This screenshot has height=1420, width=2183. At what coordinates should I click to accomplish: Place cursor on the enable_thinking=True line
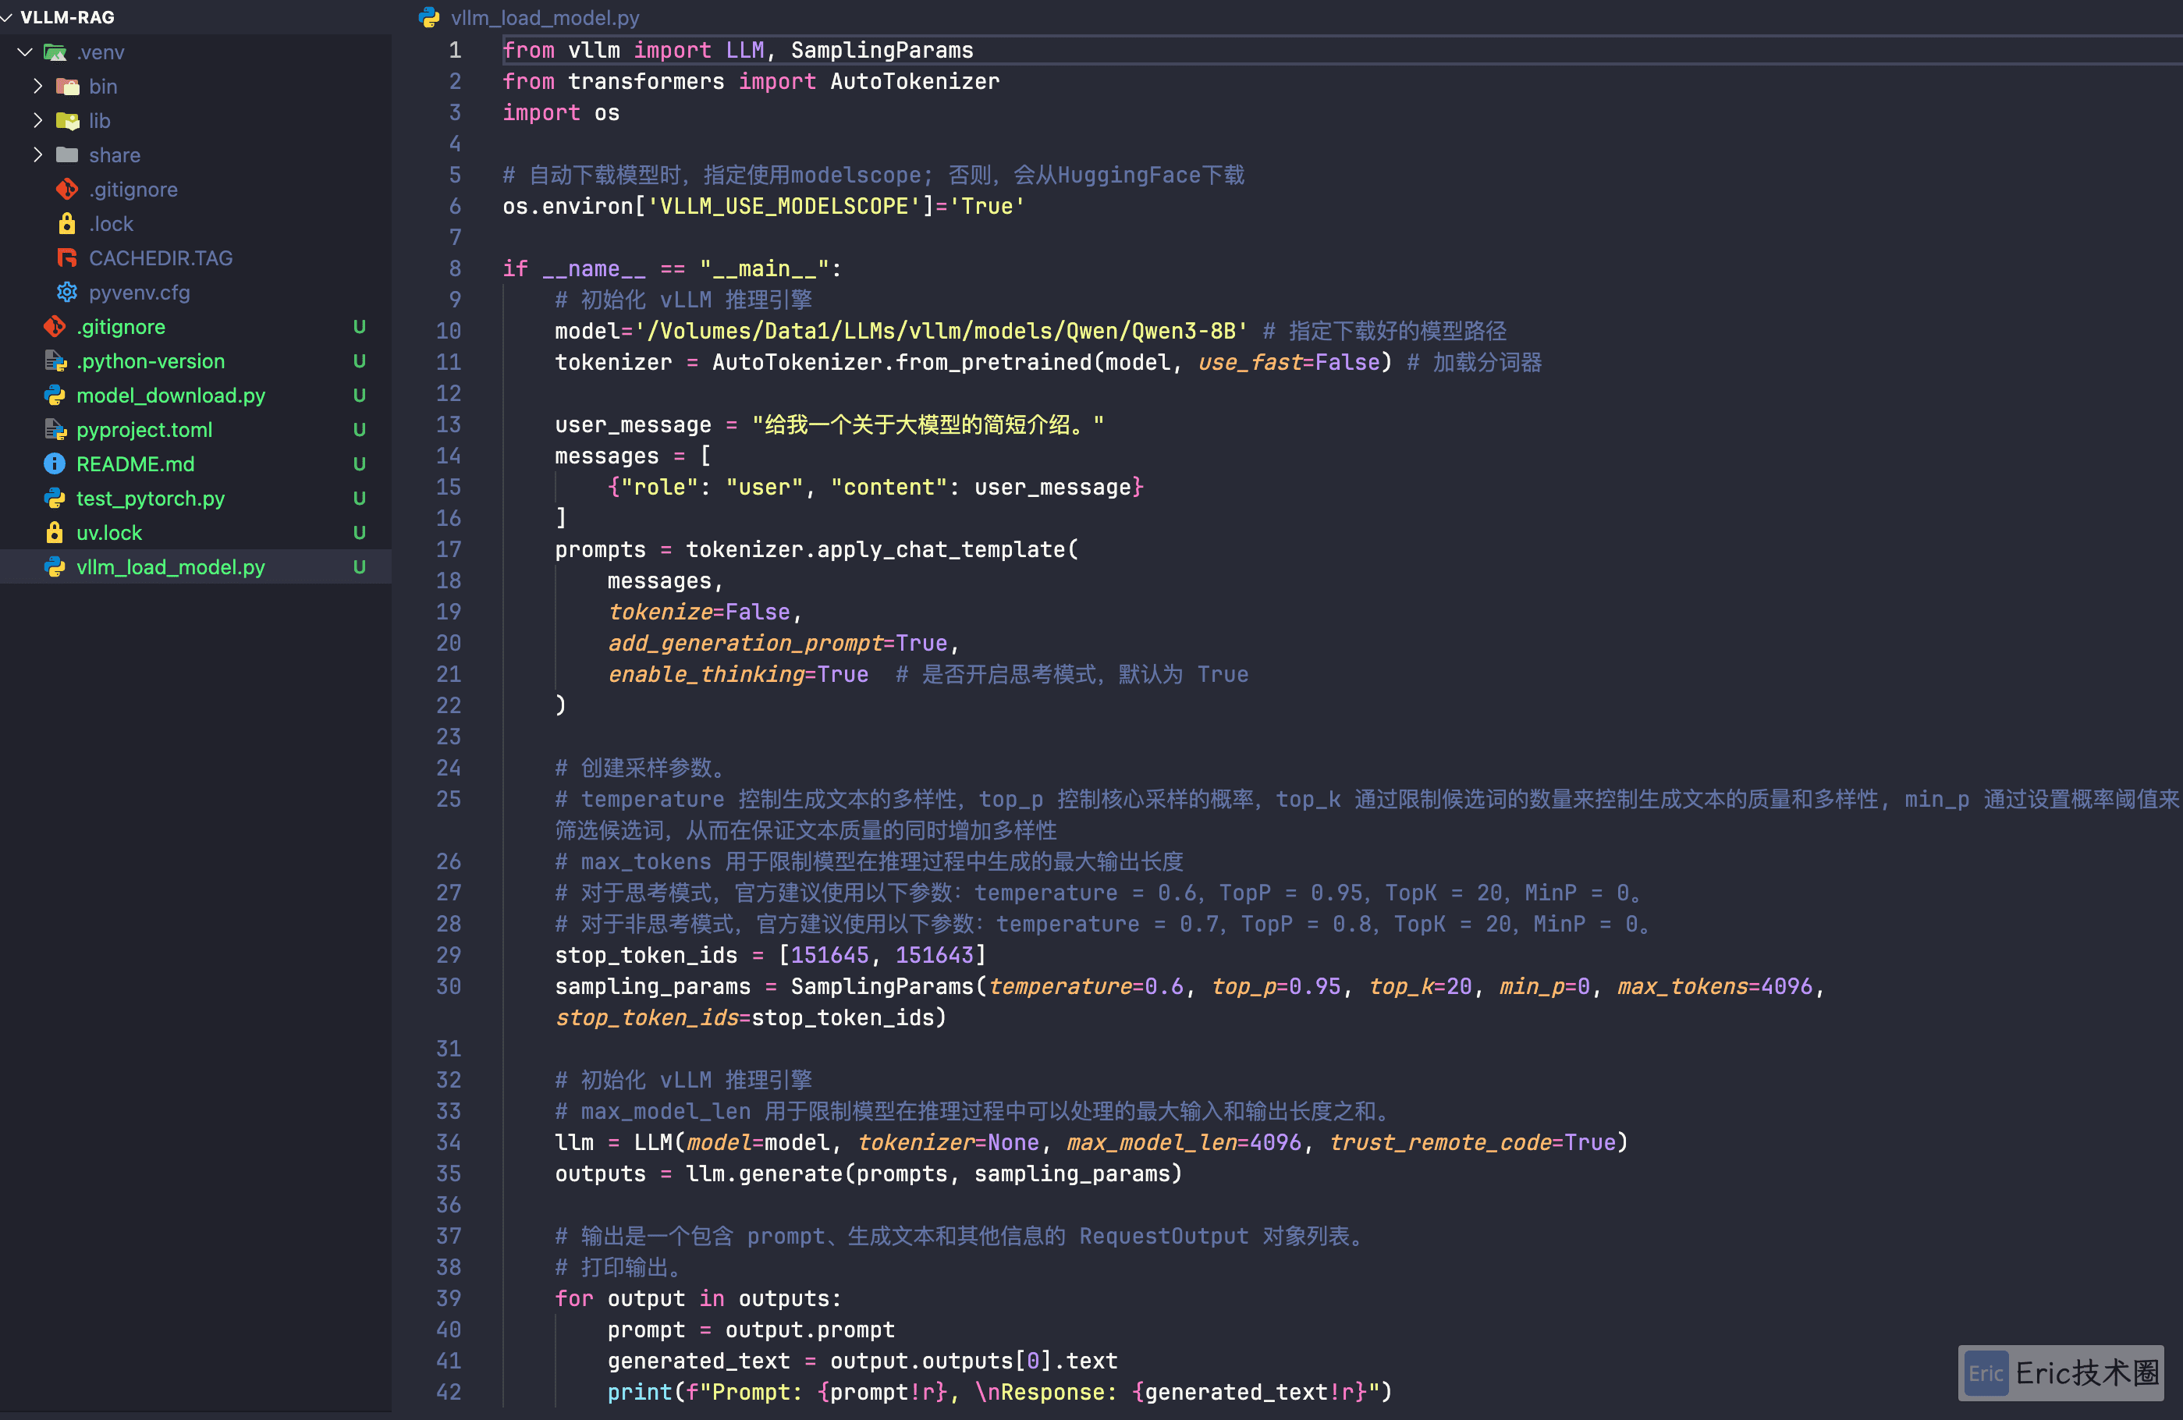738,674
